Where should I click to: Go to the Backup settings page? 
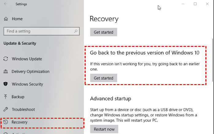point(18,97)
